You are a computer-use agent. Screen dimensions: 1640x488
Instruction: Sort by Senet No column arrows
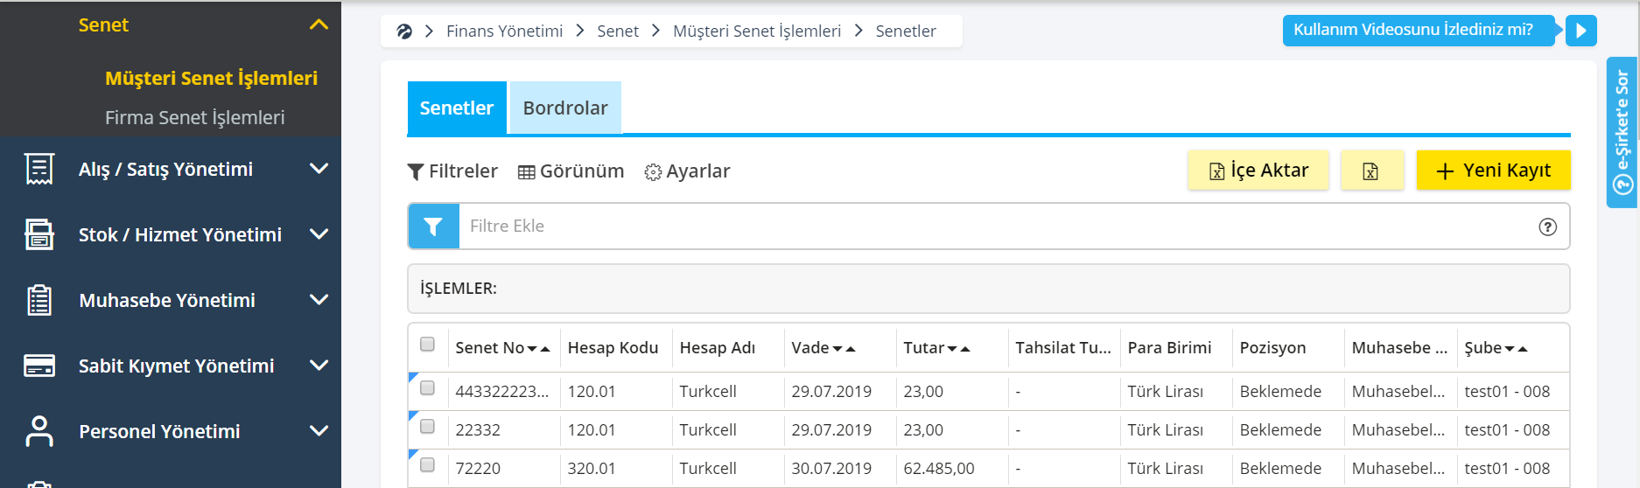click(x=538, y=349)
